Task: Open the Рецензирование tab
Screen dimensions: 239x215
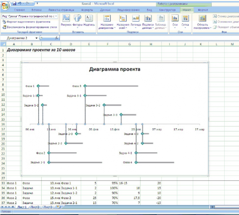Action: pos(128,10)
